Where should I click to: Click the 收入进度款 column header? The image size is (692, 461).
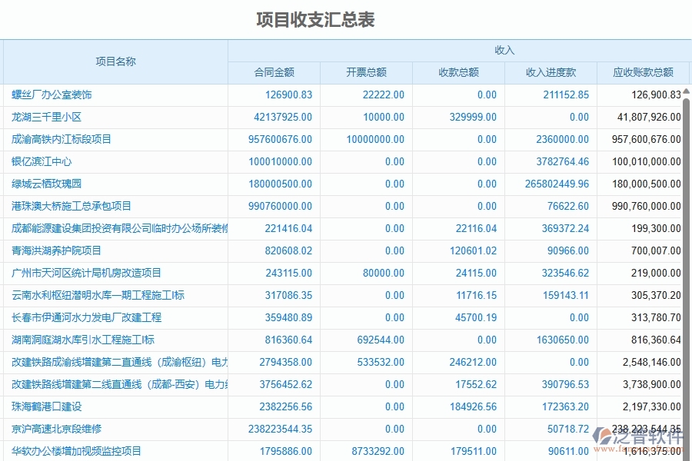pos(551,72)
